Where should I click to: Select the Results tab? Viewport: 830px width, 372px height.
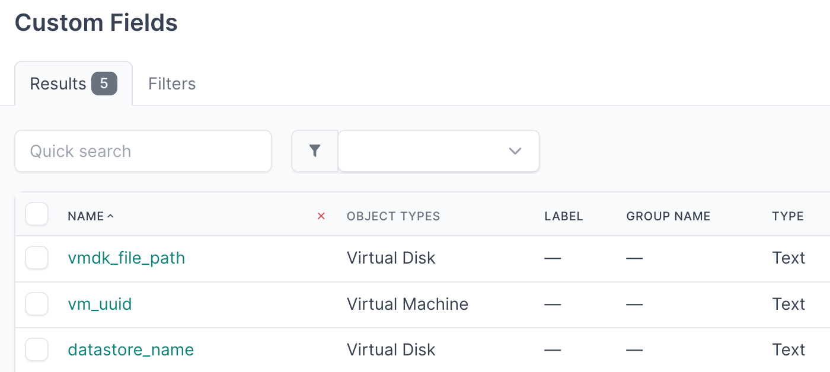tap(58, 84)
